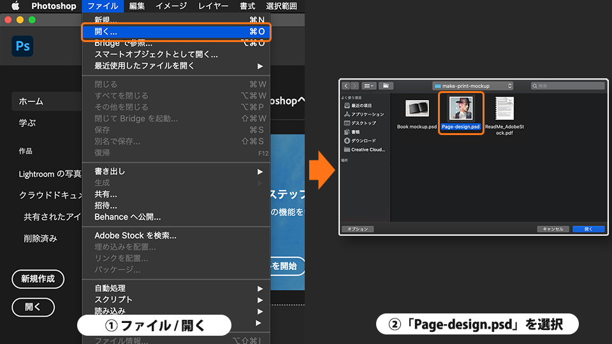The image size is (612, 344).
Task: Expand the スクリプト submenu
Action: (177, 299)
